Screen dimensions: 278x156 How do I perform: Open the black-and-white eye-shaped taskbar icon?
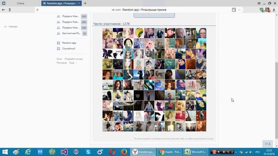pos(100,152)
